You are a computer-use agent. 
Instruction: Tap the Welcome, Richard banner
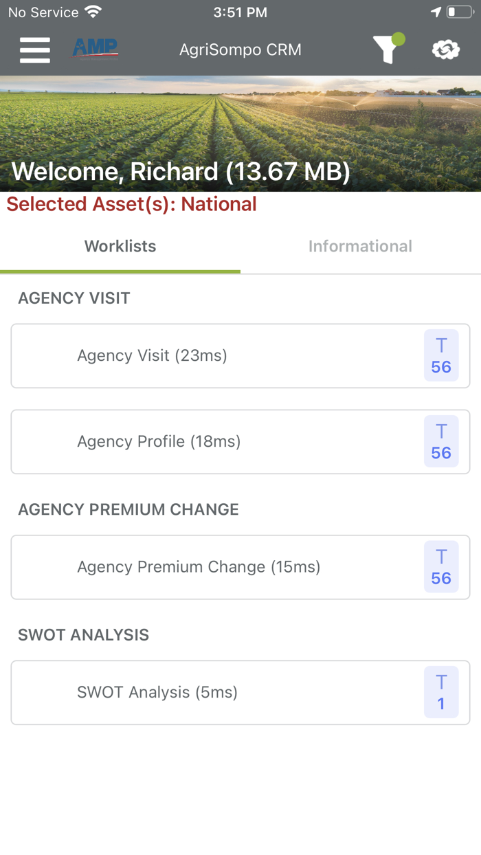point(182,170)
